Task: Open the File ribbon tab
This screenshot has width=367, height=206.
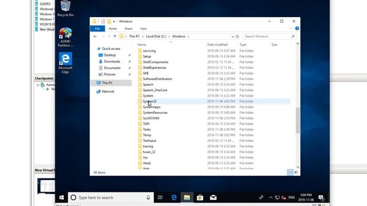Action: coord(97,29)
